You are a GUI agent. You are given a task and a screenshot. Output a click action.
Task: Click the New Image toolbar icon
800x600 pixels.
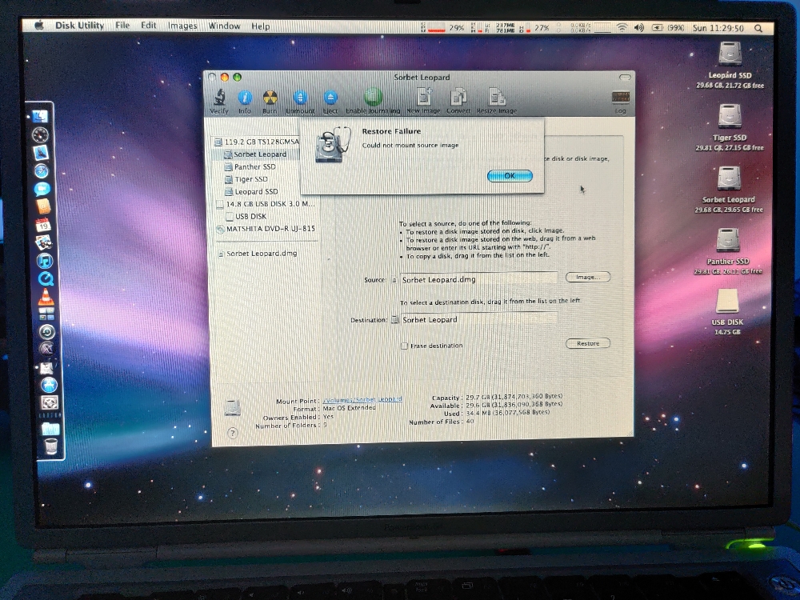[x=423, y=101]
